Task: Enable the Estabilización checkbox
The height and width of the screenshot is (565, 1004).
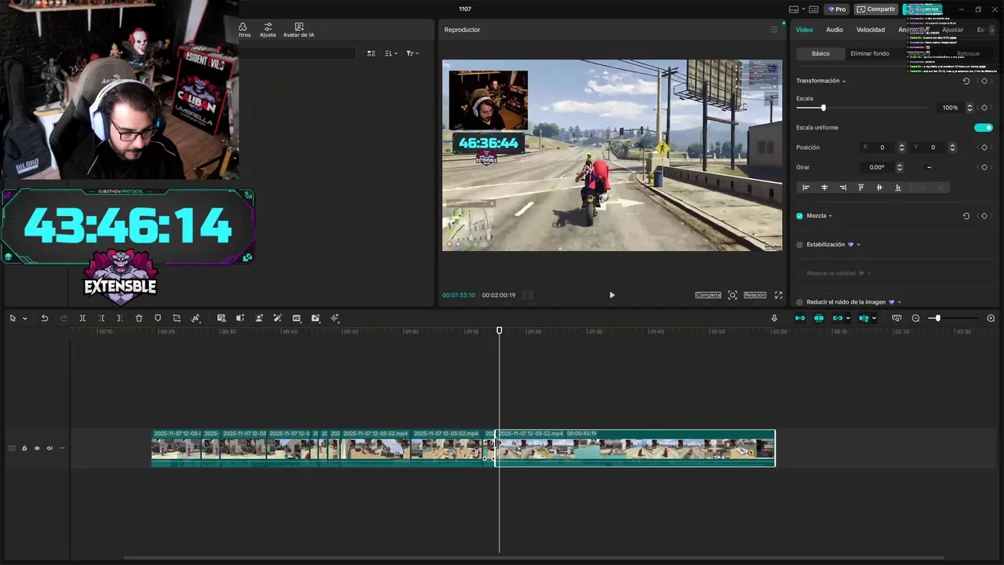Action: click(x=800, y=245)
